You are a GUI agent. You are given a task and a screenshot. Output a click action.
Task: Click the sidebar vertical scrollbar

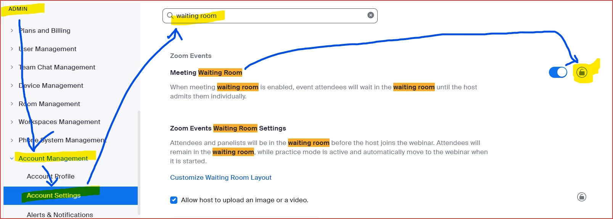click(139, 162)
